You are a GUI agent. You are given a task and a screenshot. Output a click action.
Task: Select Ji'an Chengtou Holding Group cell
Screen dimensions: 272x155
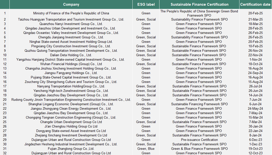pyautogui.click(x=71, y=127)
